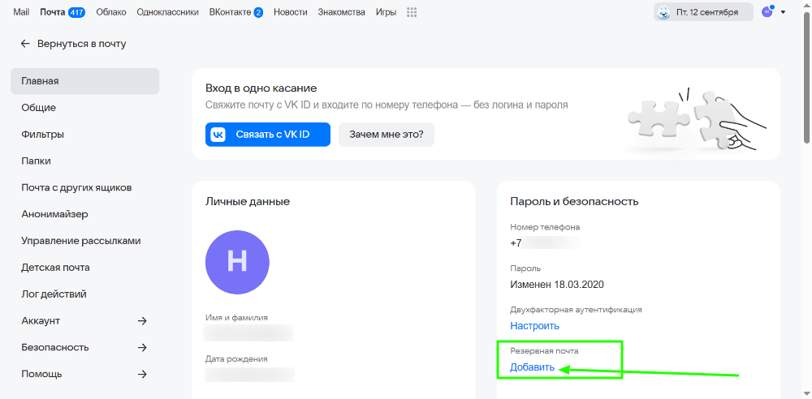Click the Связать с VK ID button

point(268,135)
